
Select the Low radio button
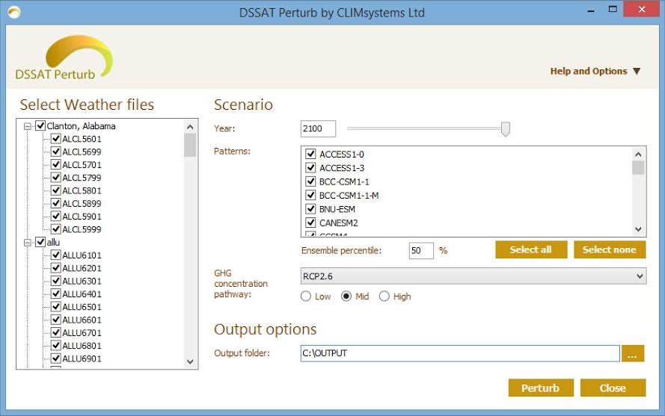coord(306,296)
